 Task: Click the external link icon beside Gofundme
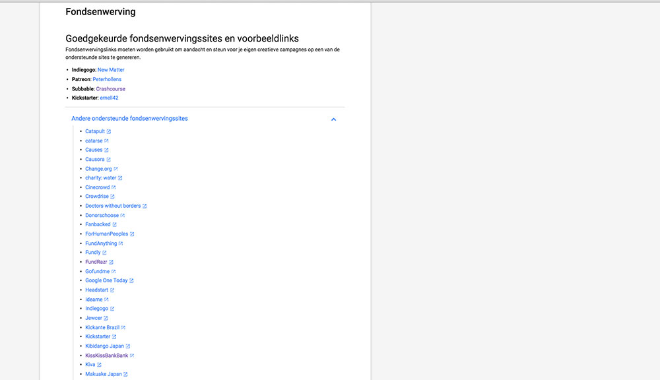tap(114, 271)
